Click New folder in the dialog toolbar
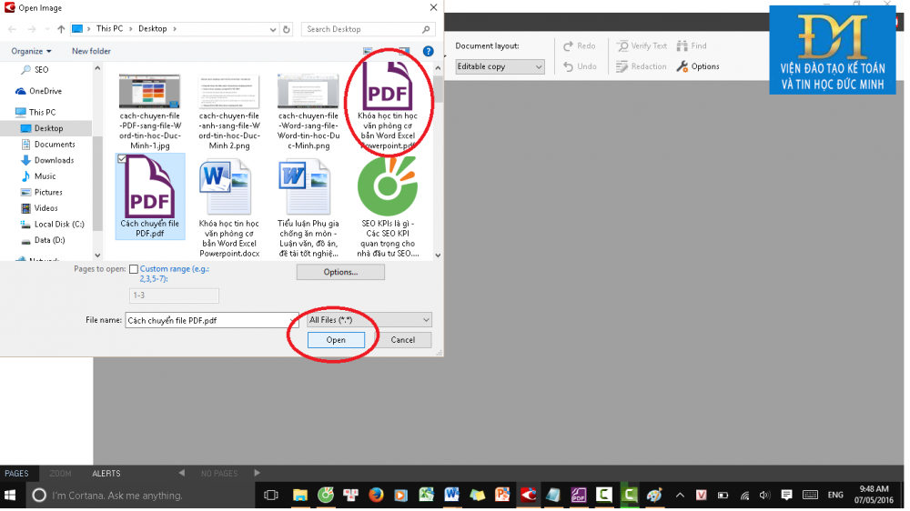The height and width of the screenshot is (511, 910). pyautogui.click(x=91, y=51)
